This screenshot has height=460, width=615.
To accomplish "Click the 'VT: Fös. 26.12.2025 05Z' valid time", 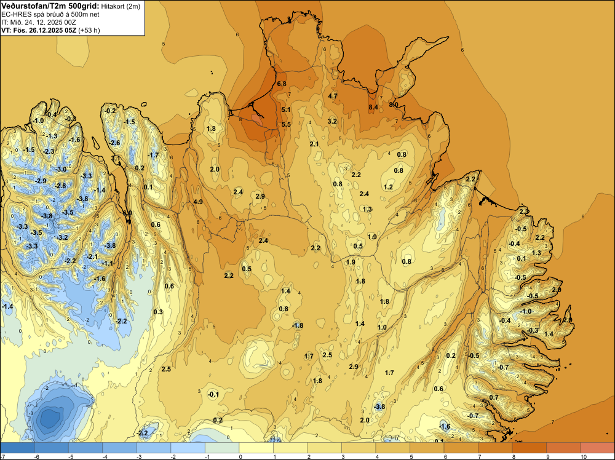I will point(39,30).
